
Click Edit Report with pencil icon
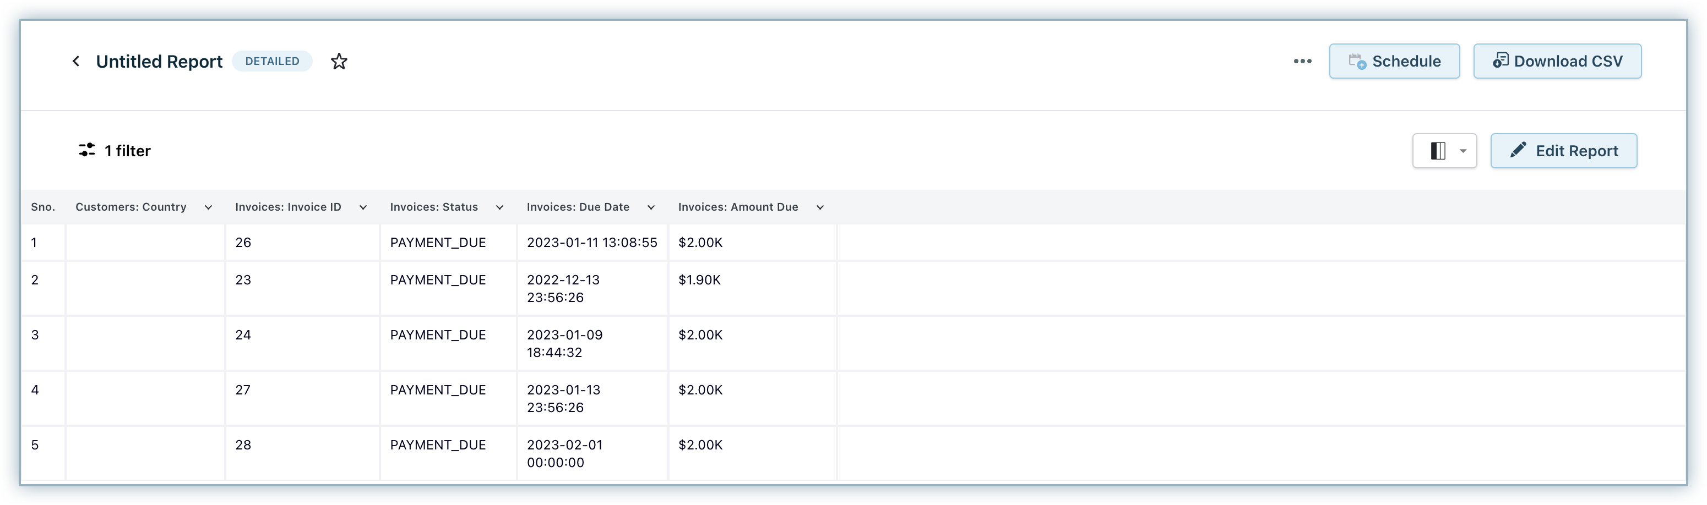click(x=1563, y=151)
